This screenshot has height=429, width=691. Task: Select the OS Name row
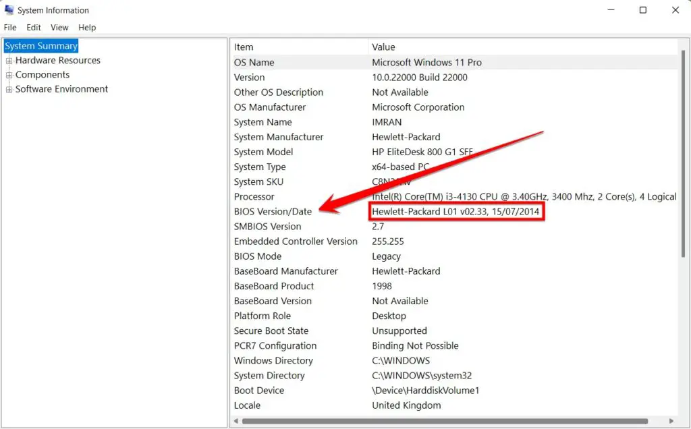(454, 63)
